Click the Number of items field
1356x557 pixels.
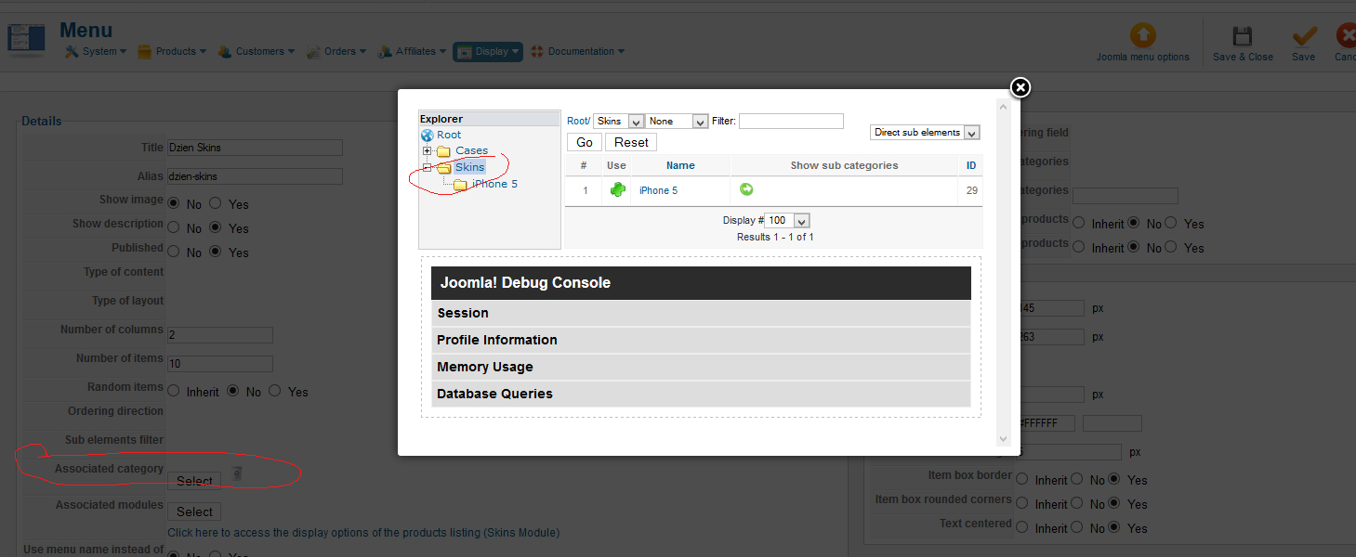[x=220, y=364]
